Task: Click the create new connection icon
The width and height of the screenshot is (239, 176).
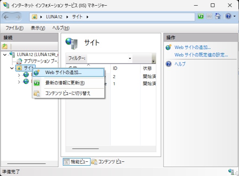Action: [5, 46]
